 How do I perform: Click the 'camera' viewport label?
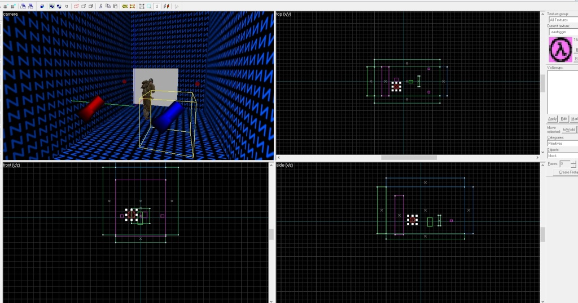10,14
